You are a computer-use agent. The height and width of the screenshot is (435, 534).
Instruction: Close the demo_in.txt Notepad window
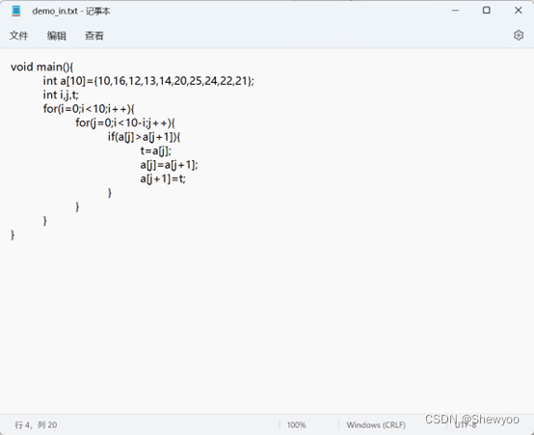(x=519, y=11)
